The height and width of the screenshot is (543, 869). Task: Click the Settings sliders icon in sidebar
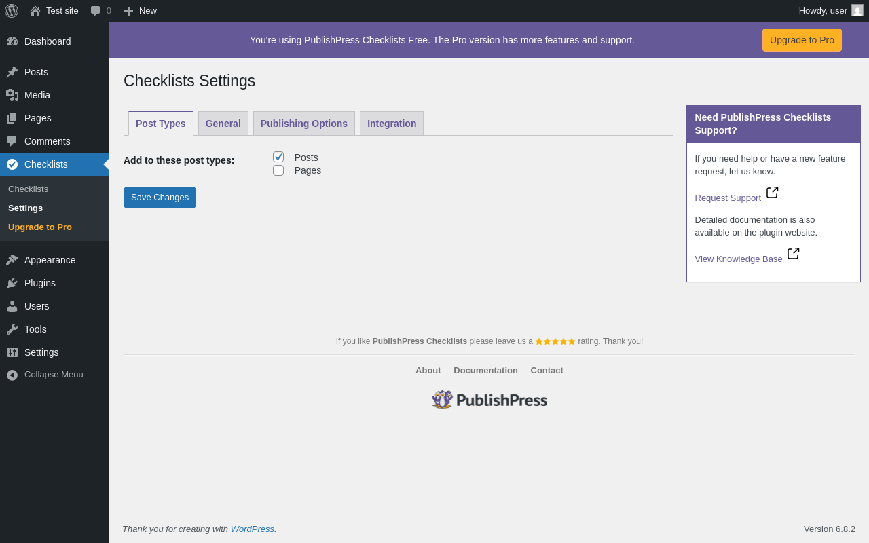[x=12, y=352]
